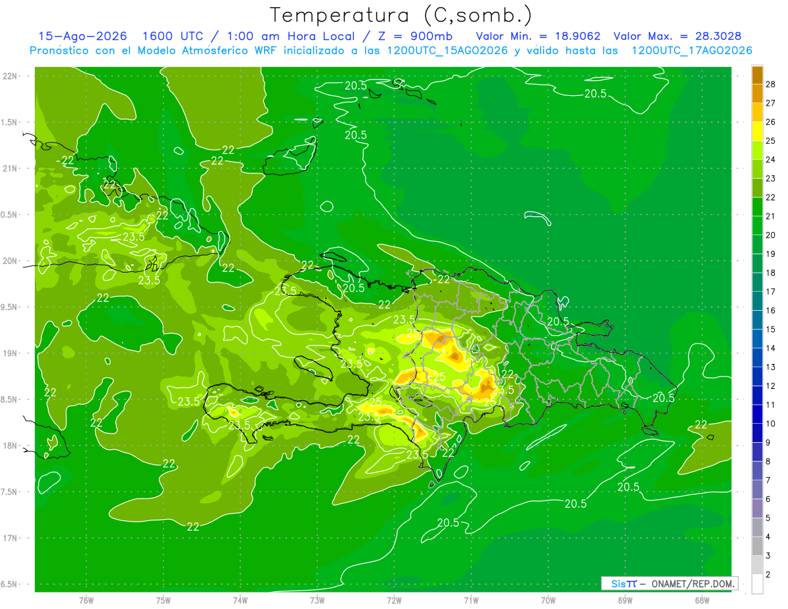Click the "20N" latitude axis label

pos(10,261)
